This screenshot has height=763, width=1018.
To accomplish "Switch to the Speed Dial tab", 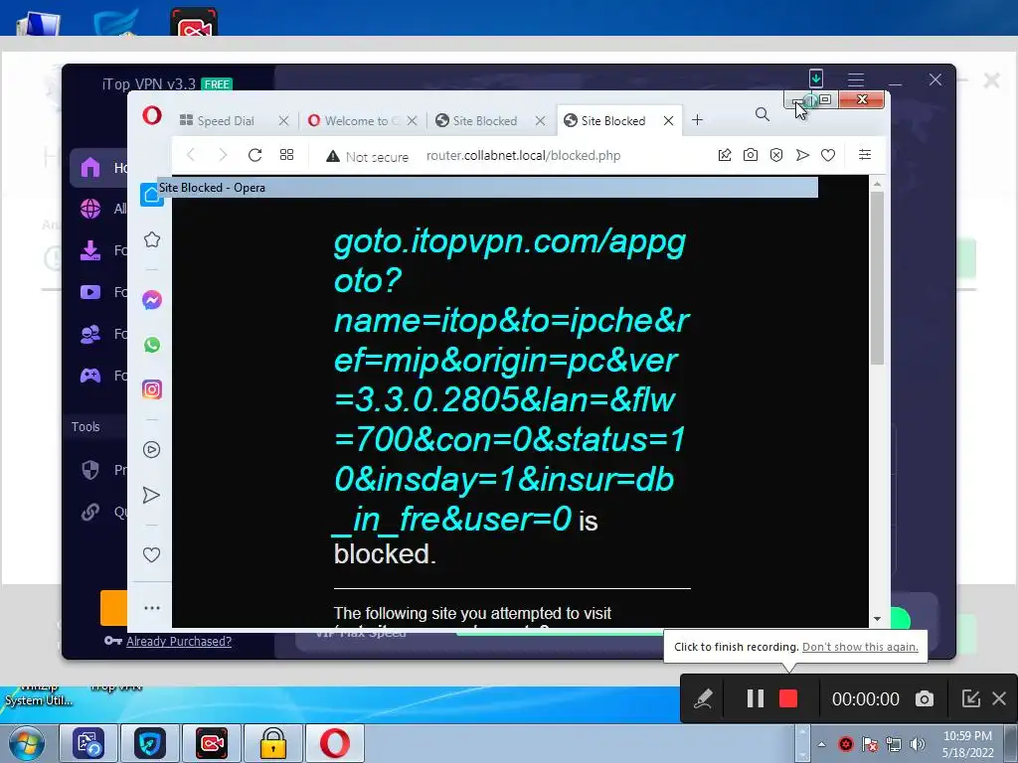I will (x=226, y=120).
